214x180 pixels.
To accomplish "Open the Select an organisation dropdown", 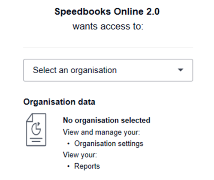I will tap(108, 70).
